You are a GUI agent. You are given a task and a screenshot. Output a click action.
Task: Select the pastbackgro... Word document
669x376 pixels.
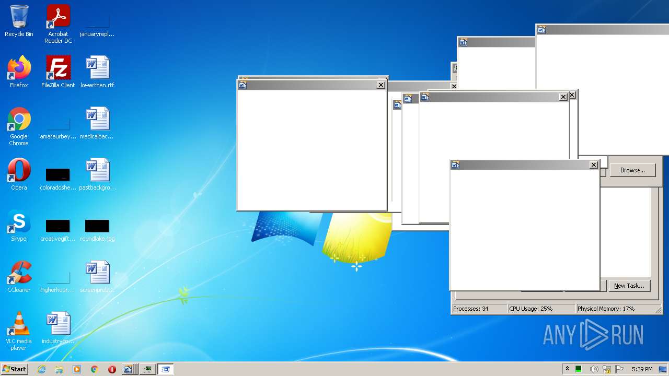(x=97, y=174)
